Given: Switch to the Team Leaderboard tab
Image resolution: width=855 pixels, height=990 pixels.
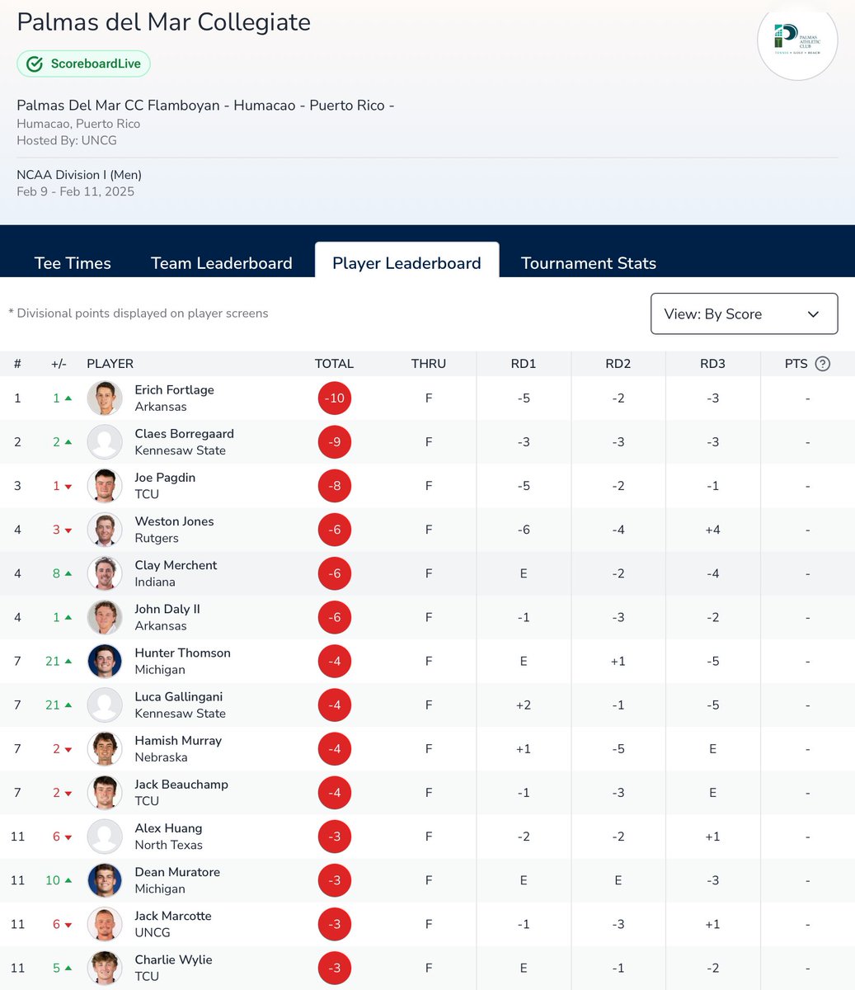Looking at the screenshot, I should coord(222,263).
